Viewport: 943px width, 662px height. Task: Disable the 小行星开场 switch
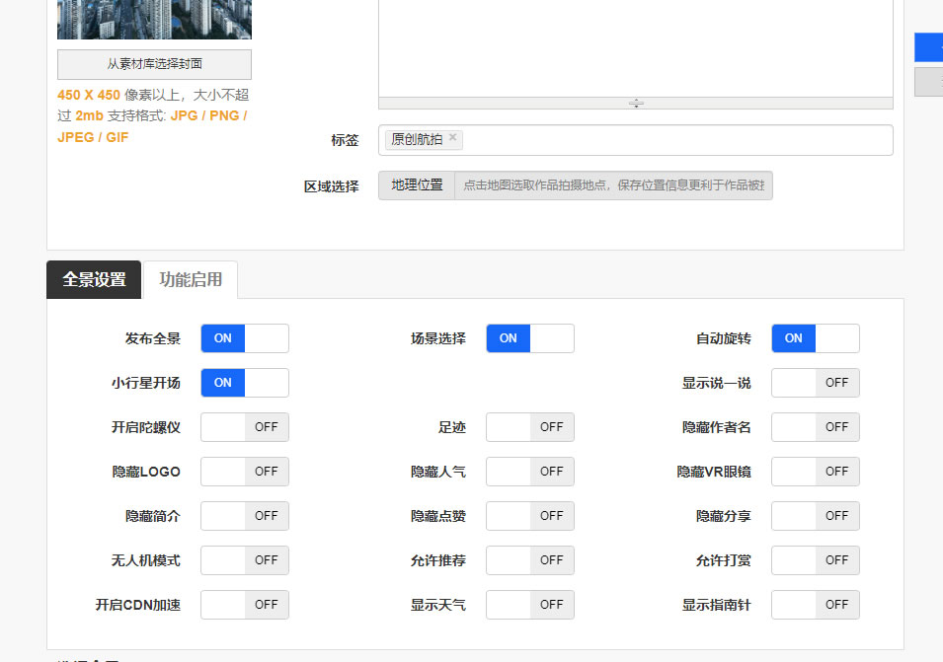pyautogui.click(x=244, y=383)
